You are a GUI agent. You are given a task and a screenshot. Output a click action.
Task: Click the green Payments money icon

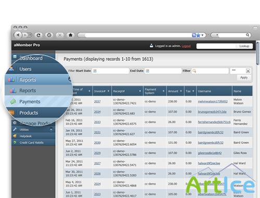(13, 101)
